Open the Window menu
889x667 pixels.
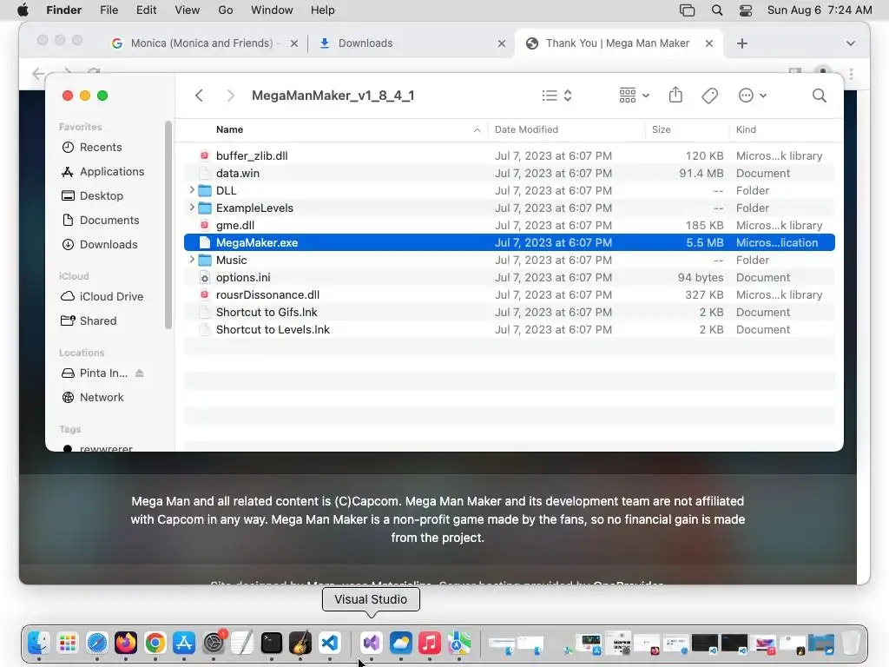272,10
